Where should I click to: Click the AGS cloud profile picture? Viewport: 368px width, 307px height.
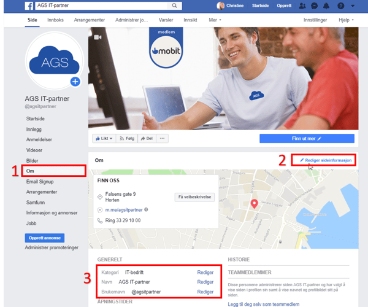click(x=55, y=60)
